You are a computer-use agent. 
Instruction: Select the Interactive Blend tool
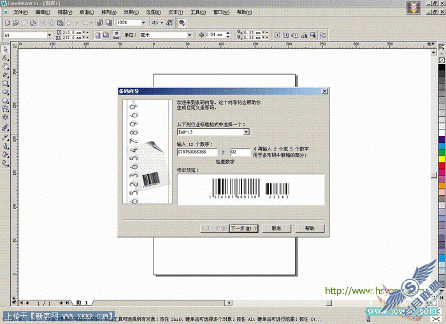pyautogui.click(x=5, y=128)
